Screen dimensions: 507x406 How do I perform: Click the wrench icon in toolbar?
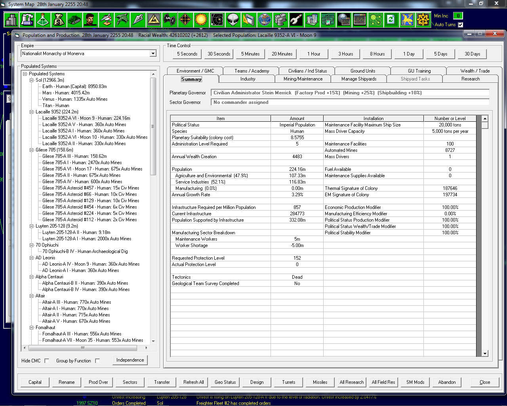coord(296,19)
